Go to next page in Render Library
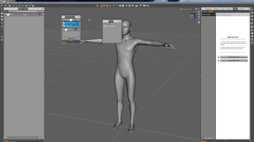 tap(11, 15)
